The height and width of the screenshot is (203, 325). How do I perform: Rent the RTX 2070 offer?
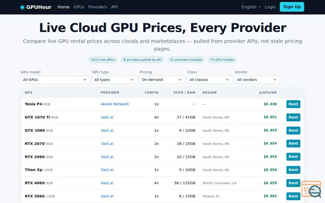(293, 144)
